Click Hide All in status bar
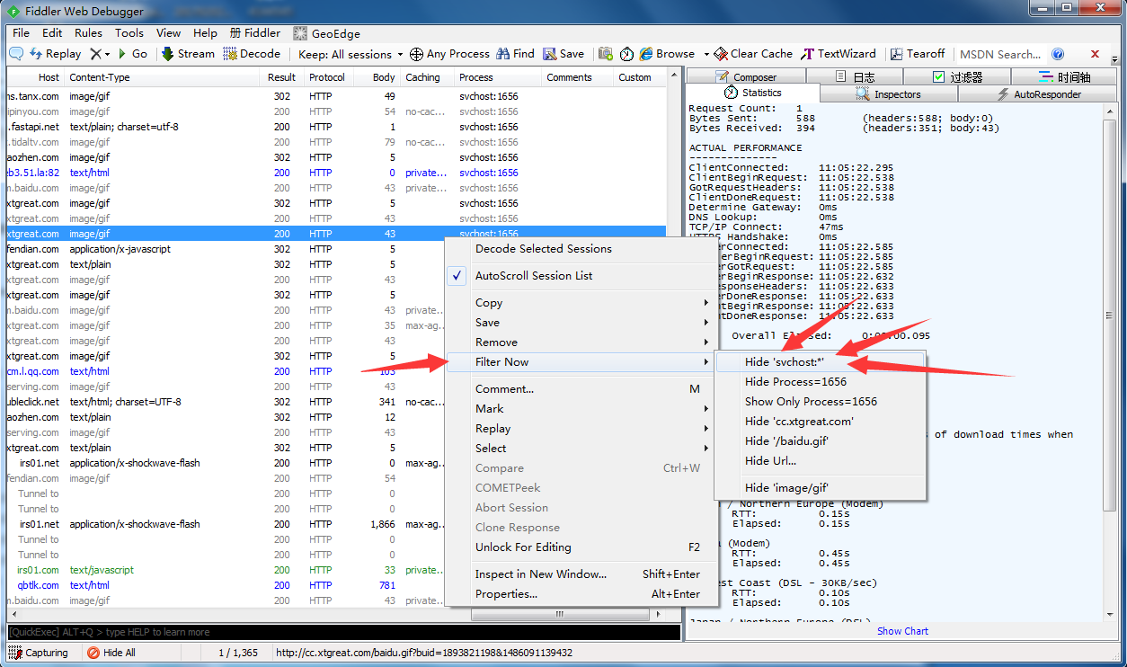 111,653
